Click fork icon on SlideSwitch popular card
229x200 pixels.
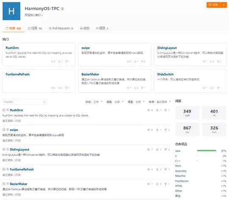point(218,88)
